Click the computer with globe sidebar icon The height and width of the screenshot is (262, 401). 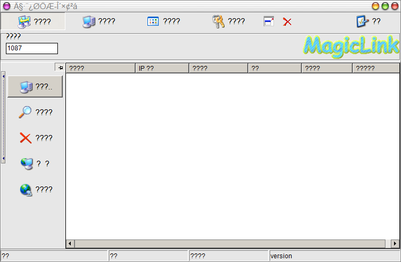coord(26,163)
